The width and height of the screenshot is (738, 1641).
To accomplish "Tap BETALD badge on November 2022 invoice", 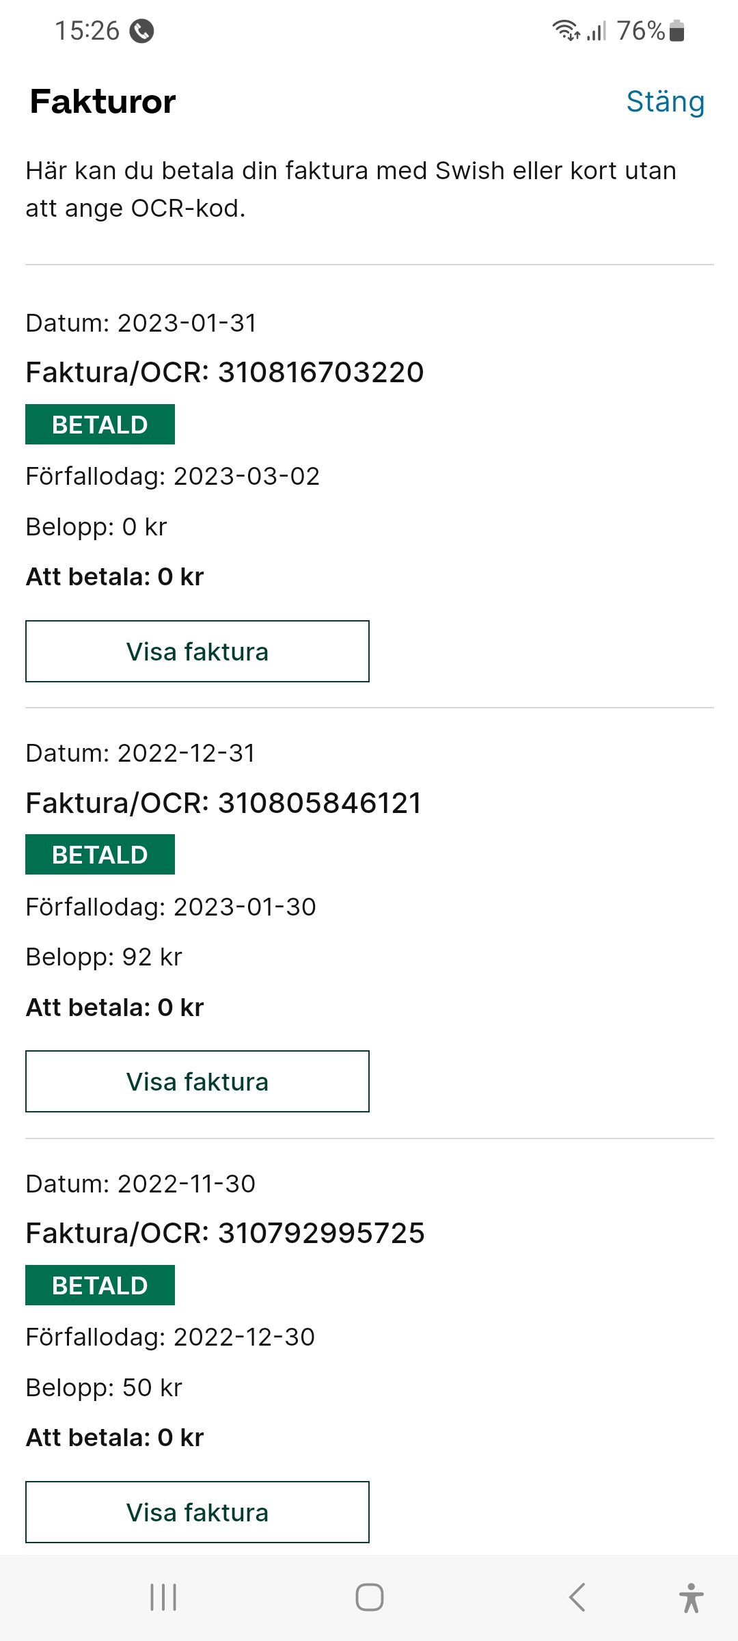I will tap(100, 1285).
